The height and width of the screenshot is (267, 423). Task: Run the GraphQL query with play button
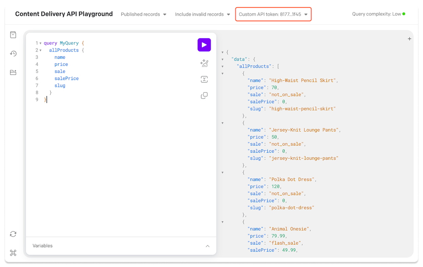[x=204, y=45]
